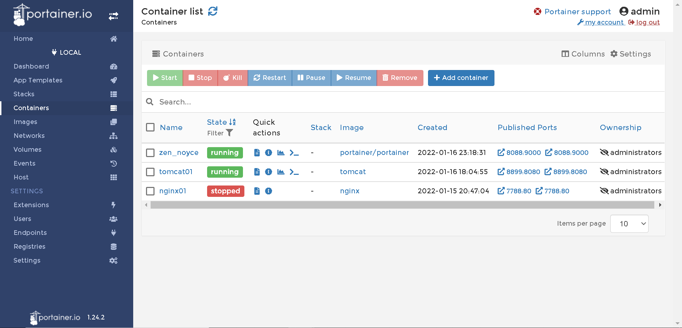Open logs for zen_noyce container
The height and width of the screenshot is (328, 682).
[x=257, y=152]
